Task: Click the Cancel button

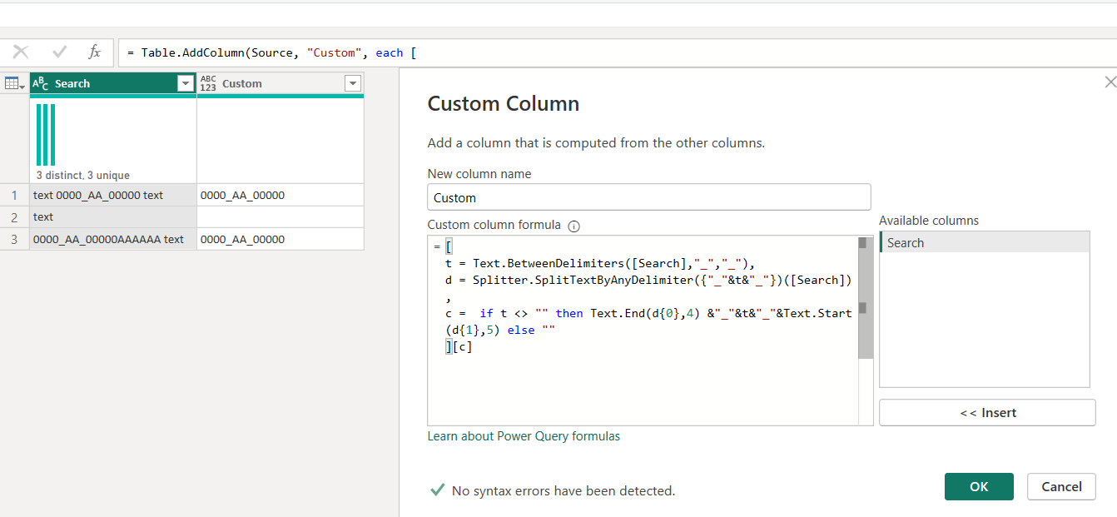Action: click(x=1062, y=486)
